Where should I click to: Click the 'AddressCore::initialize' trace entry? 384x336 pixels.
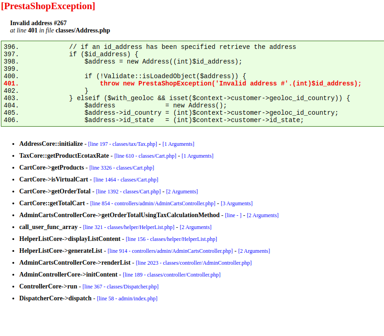coord(51,144)
